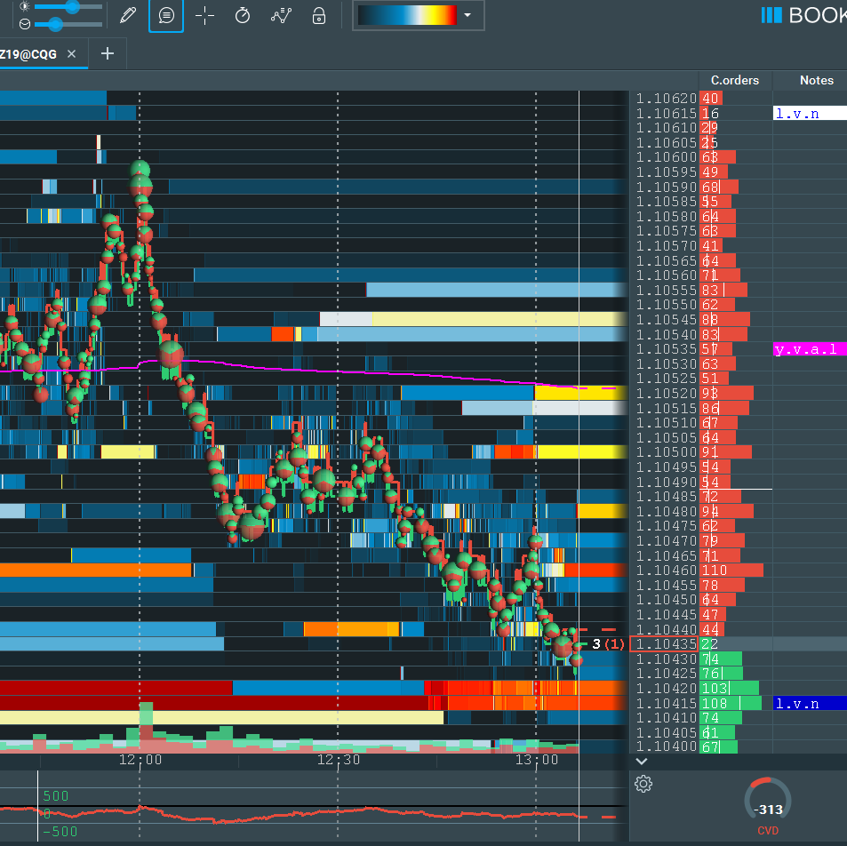847x846 pixels.
Task: Open the stopwatch timer tool
Action: (x=242, y=16)
